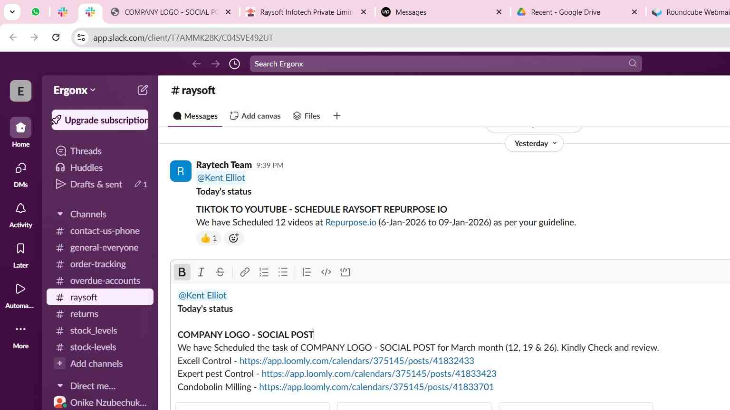Apply blockquote formatting in composer

(307, 272)
